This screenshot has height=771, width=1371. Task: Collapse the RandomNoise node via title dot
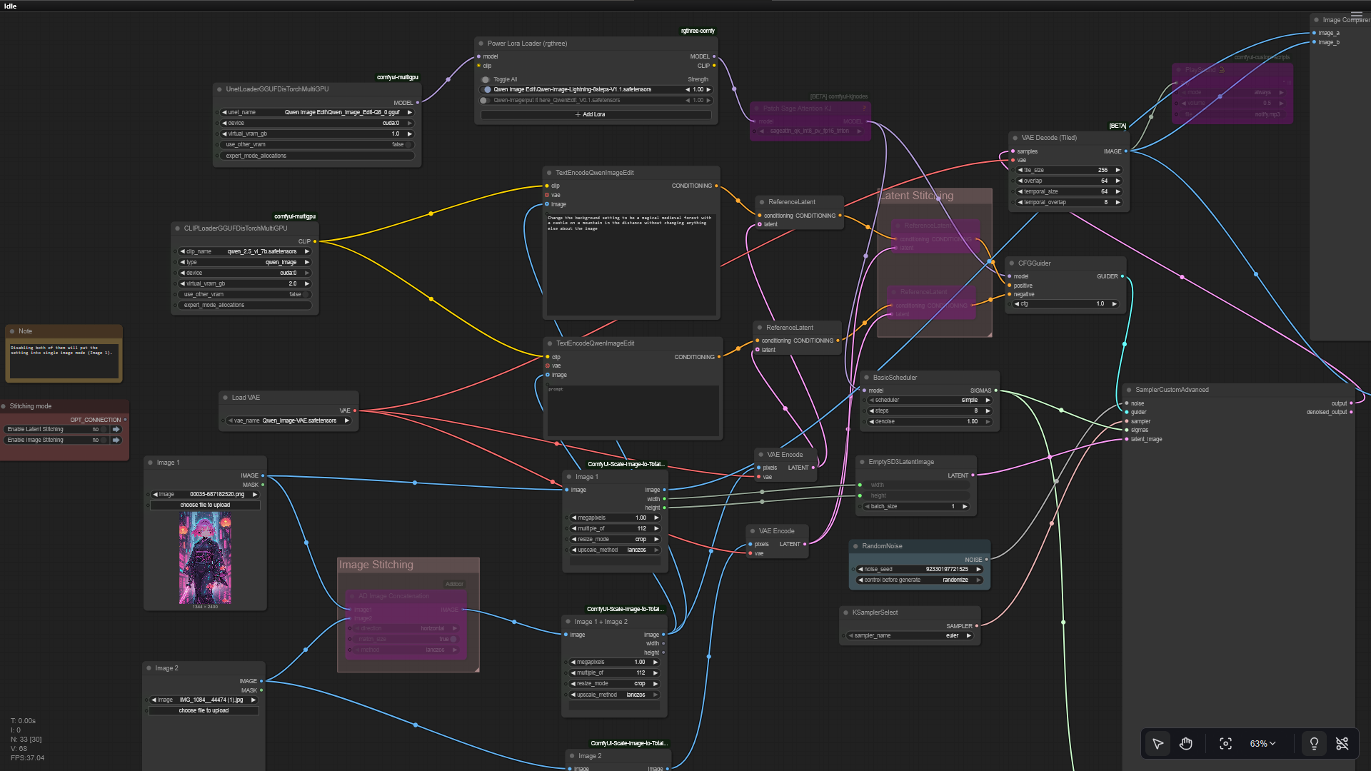point(856,546)
